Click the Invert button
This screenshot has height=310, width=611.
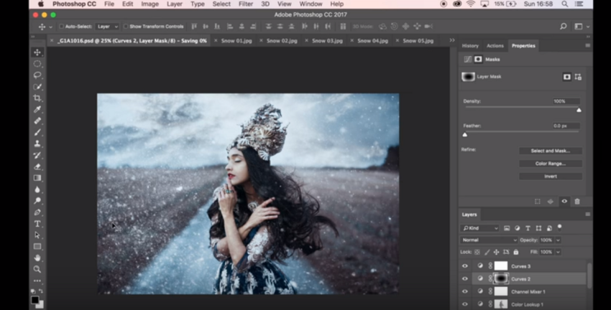550,176
